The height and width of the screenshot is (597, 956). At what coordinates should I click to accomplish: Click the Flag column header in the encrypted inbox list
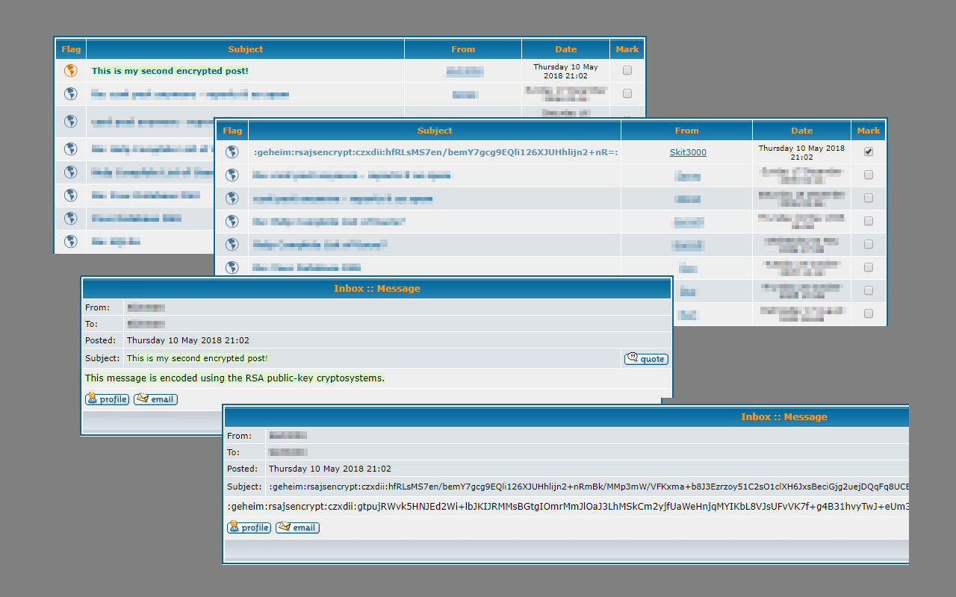point(232,131)
